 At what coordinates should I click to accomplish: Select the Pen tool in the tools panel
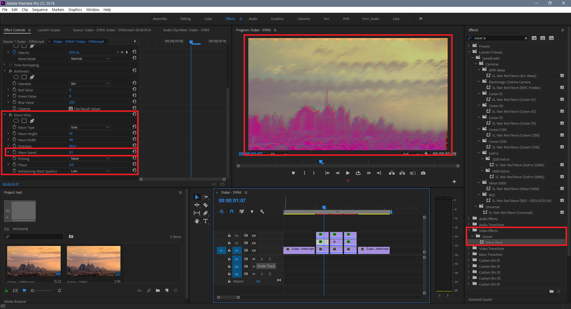pyautogui.click(x=205, y=213)
